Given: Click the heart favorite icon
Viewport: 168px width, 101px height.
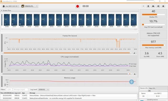Looking at the screenshot, I should pyautogui.click(x=143, y=6).
